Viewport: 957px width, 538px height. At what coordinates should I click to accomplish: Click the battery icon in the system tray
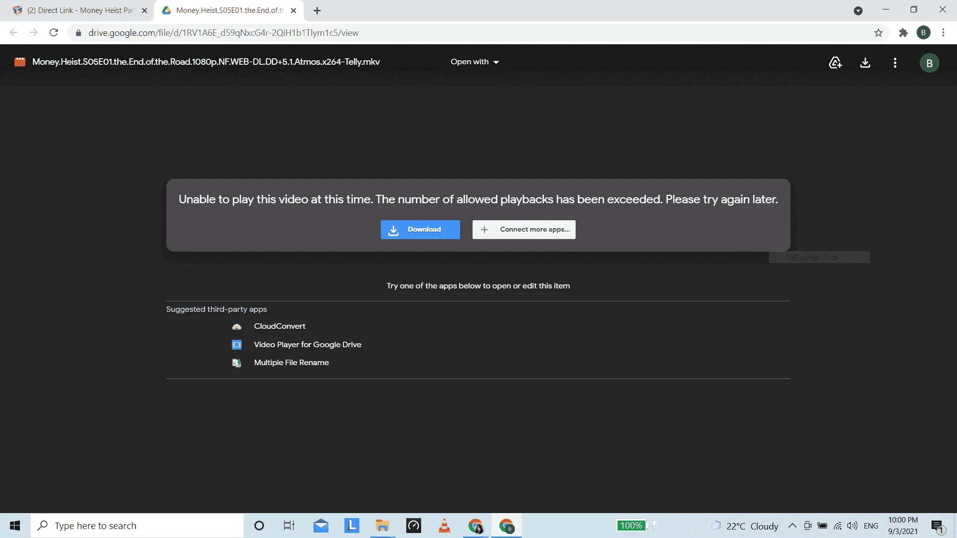coord(822,526)
